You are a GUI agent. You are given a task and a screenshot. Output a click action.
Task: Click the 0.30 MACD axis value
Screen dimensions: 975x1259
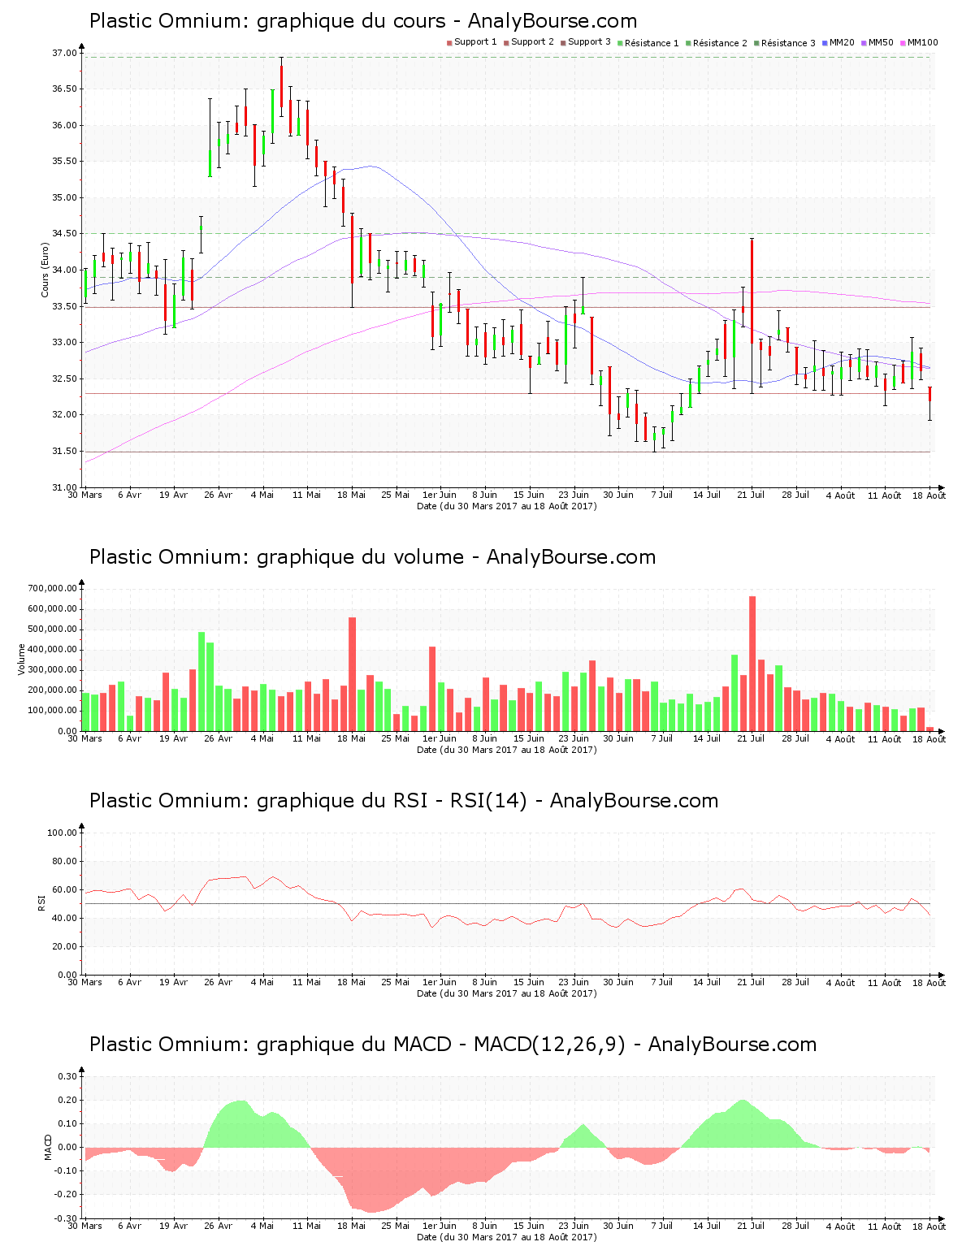click(x=67, y=1076)
